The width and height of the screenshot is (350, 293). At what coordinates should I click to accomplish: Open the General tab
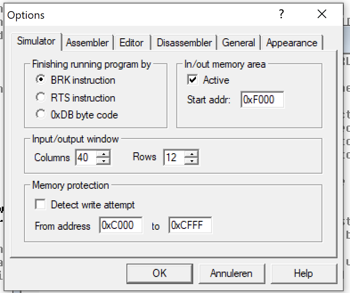[x=239, y=43]
